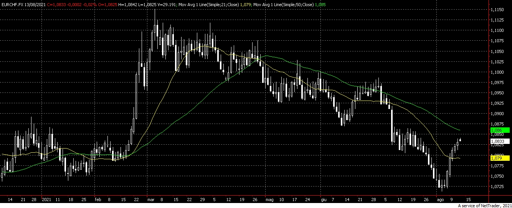
Task: Click the 1,0875 price axis label
Action: [498, 124]
